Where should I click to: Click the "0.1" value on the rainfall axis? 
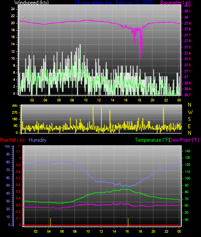click(18, 218)
